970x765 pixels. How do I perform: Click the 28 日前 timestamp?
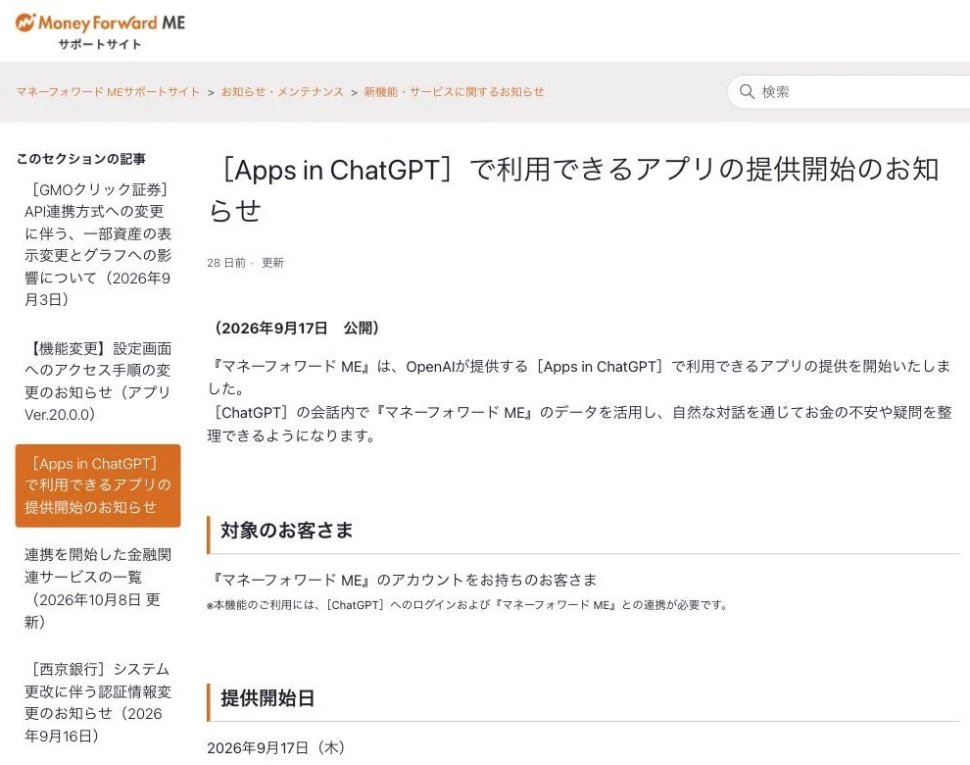click(226, 263)
